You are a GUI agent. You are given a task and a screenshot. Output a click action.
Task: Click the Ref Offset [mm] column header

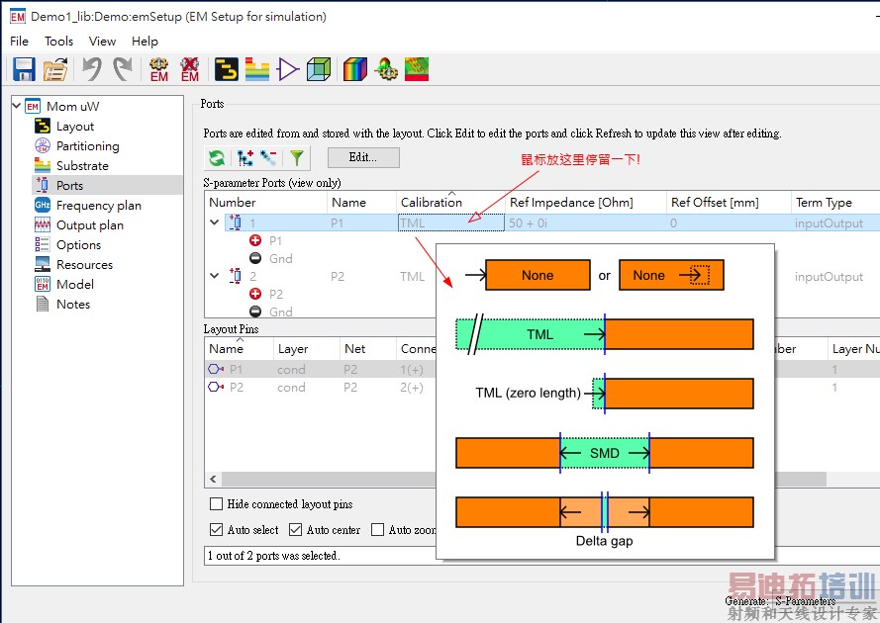(729, 202)
